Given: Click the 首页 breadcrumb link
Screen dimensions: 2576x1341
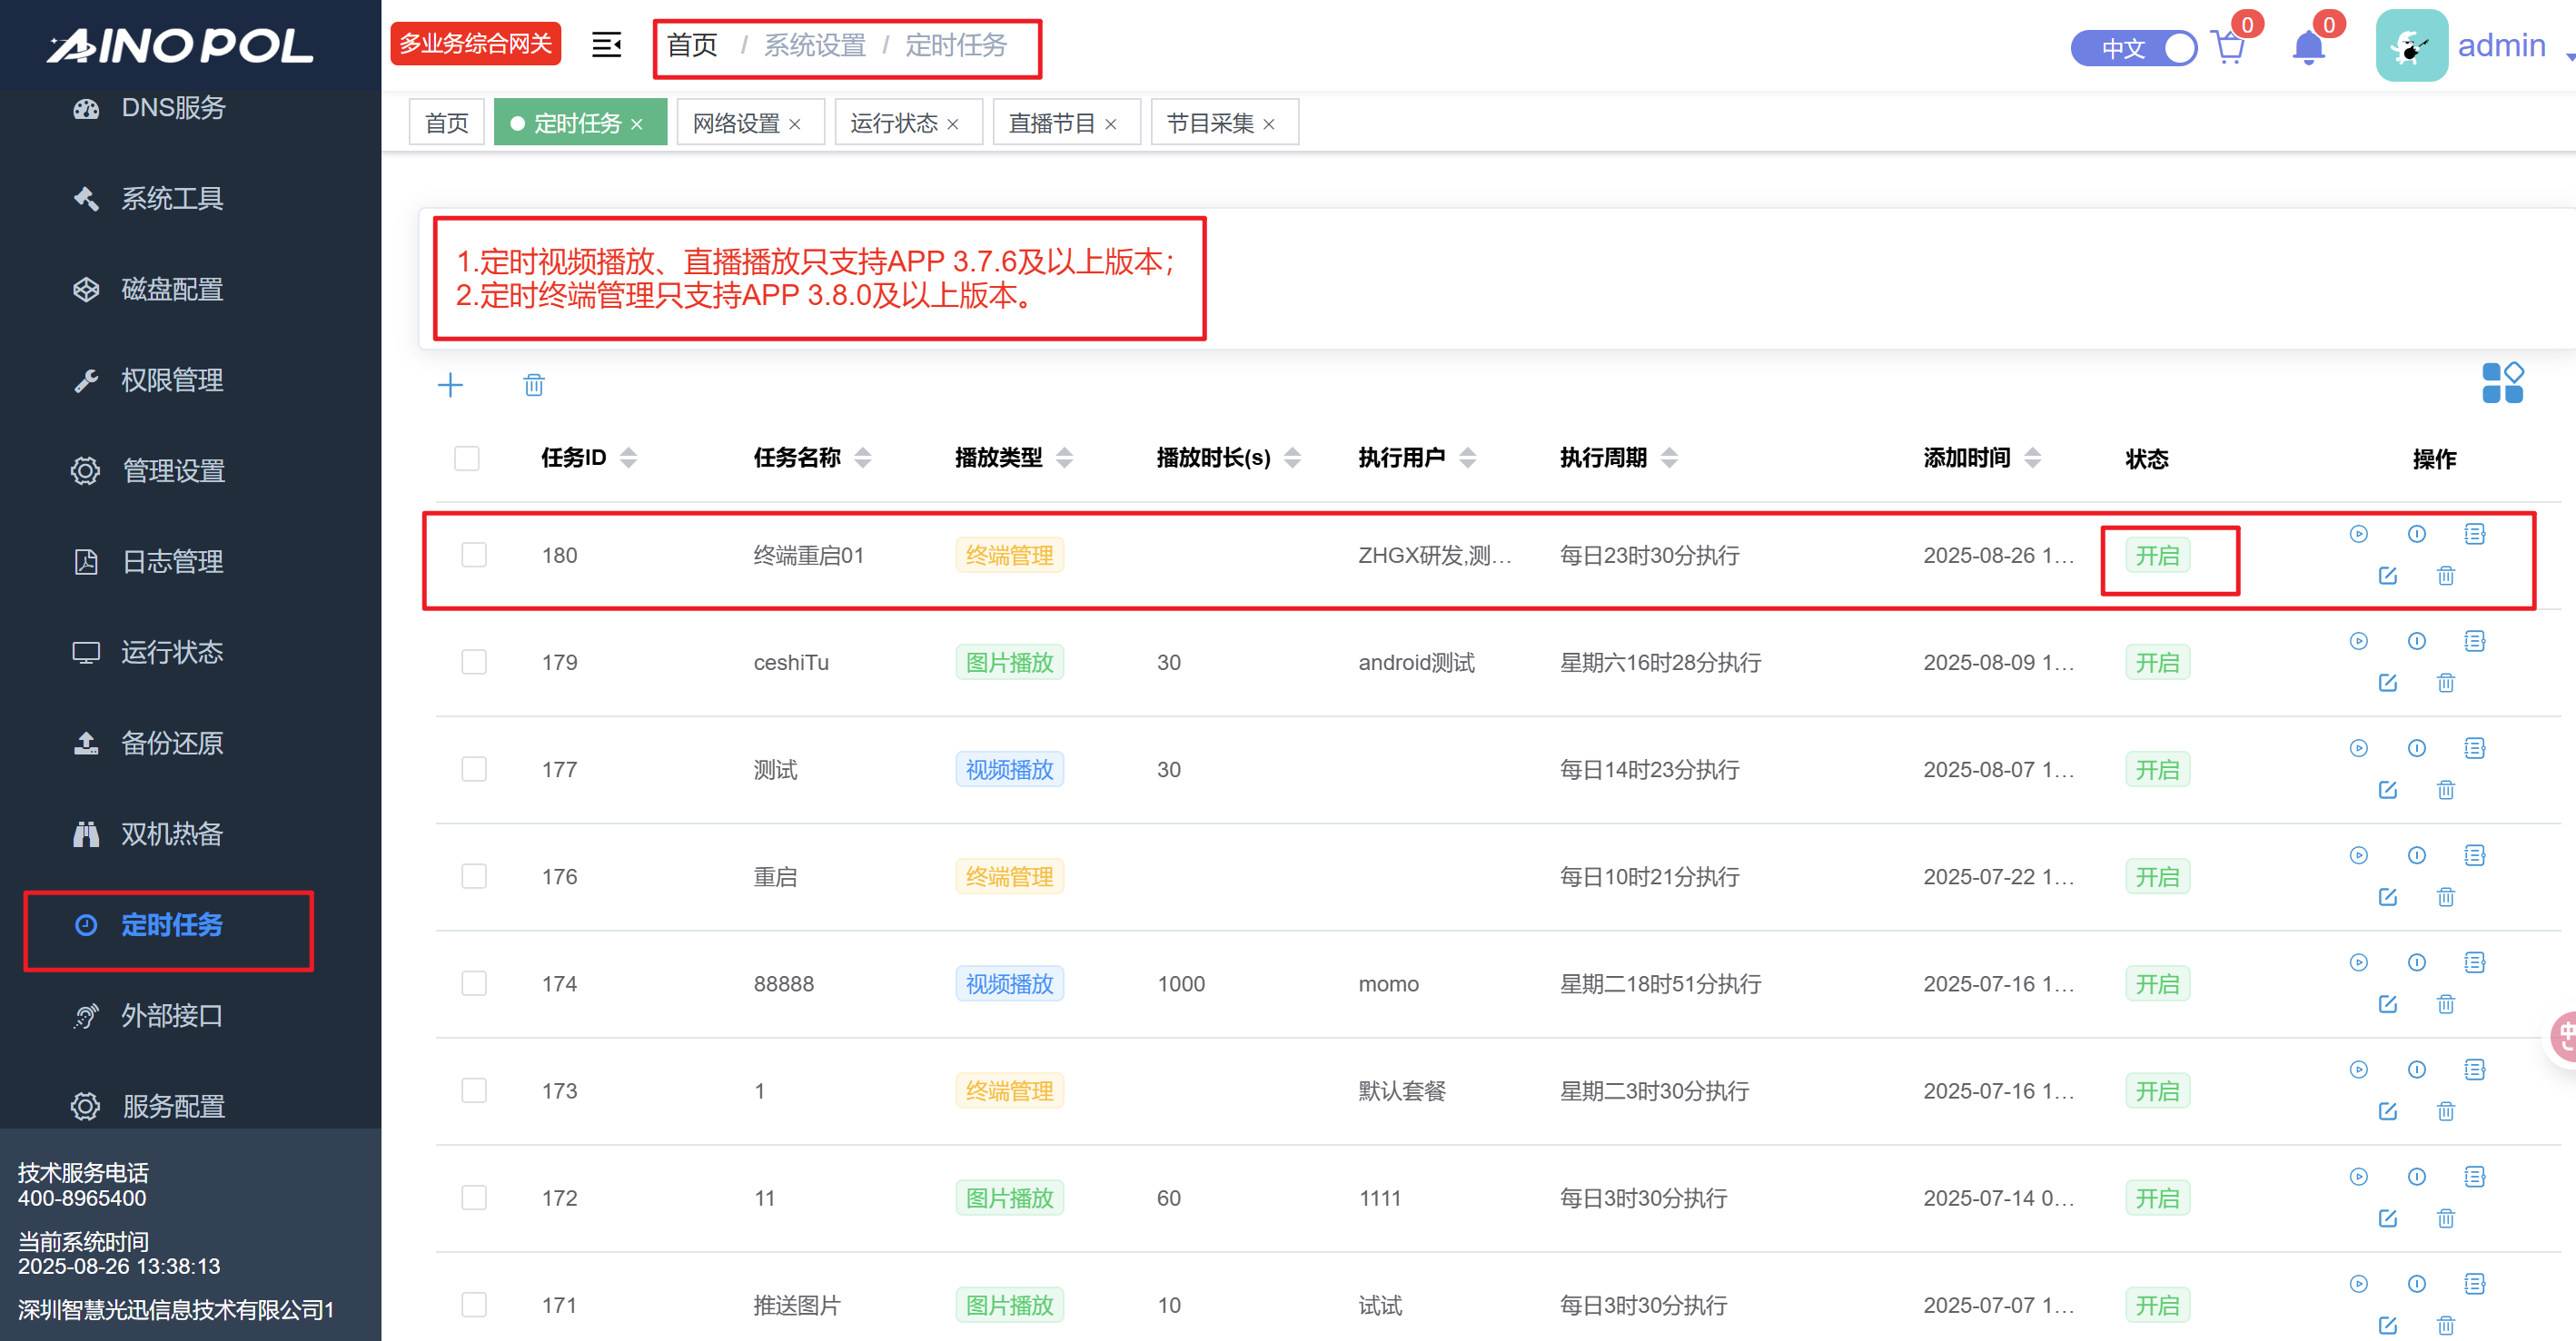Looking at the screenshot, I should (x=692, y=45).
